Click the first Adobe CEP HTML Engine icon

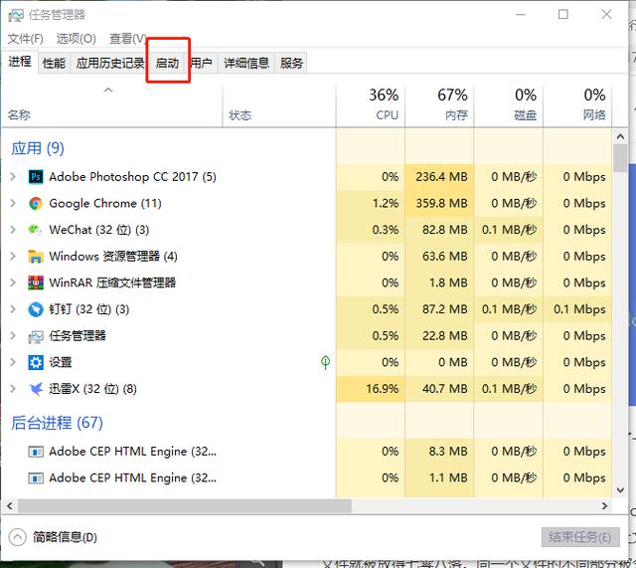(x=36, y=452)
